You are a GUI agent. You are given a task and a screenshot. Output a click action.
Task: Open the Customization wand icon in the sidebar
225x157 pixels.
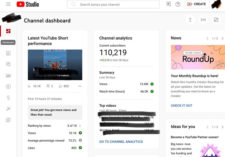(8, 109)
